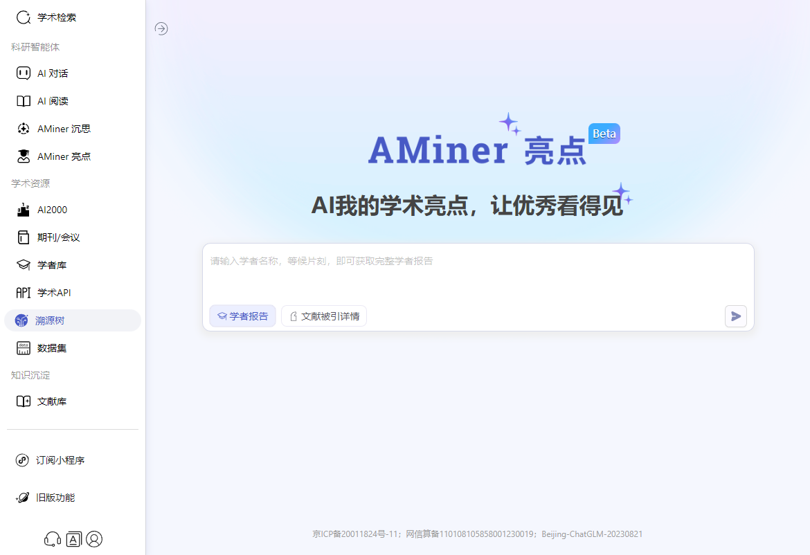Viewport: 810px width, 555px height.
Task: Click the send message arrow button
Action: (736, 316)
